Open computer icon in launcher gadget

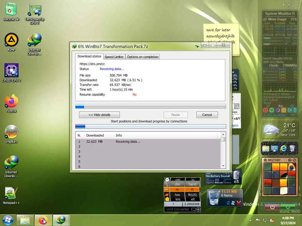coord(275,149)
